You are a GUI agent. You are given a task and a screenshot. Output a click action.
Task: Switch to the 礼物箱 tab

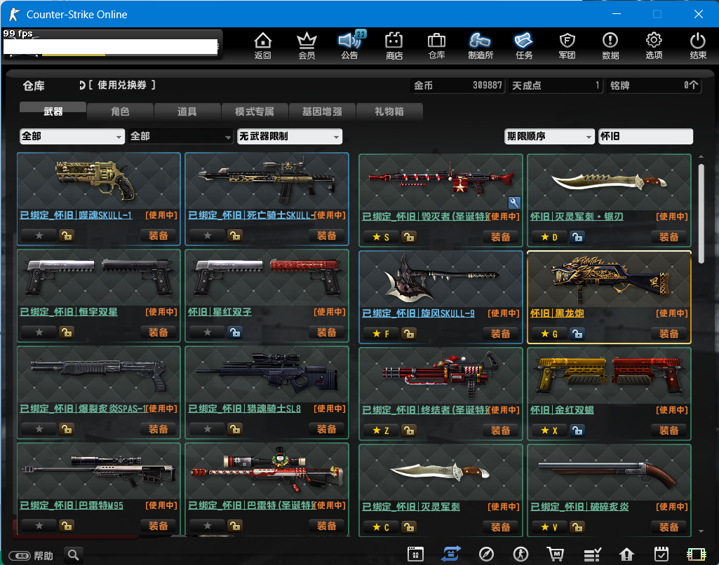click(x=389, y=111)
